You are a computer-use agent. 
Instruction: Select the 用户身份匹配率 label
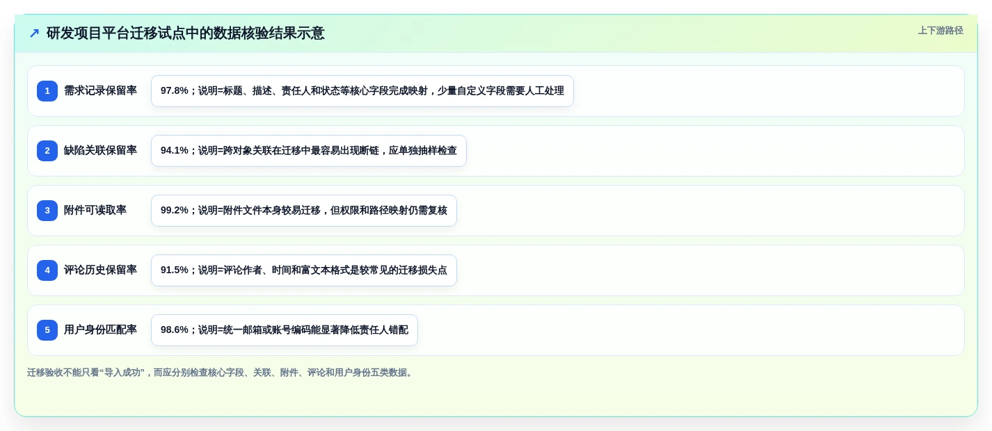click(x=100, y=330)
